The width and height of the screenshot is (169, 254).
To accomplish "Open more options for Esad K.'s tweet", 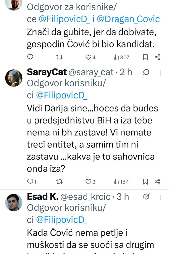I will point(160,196).
